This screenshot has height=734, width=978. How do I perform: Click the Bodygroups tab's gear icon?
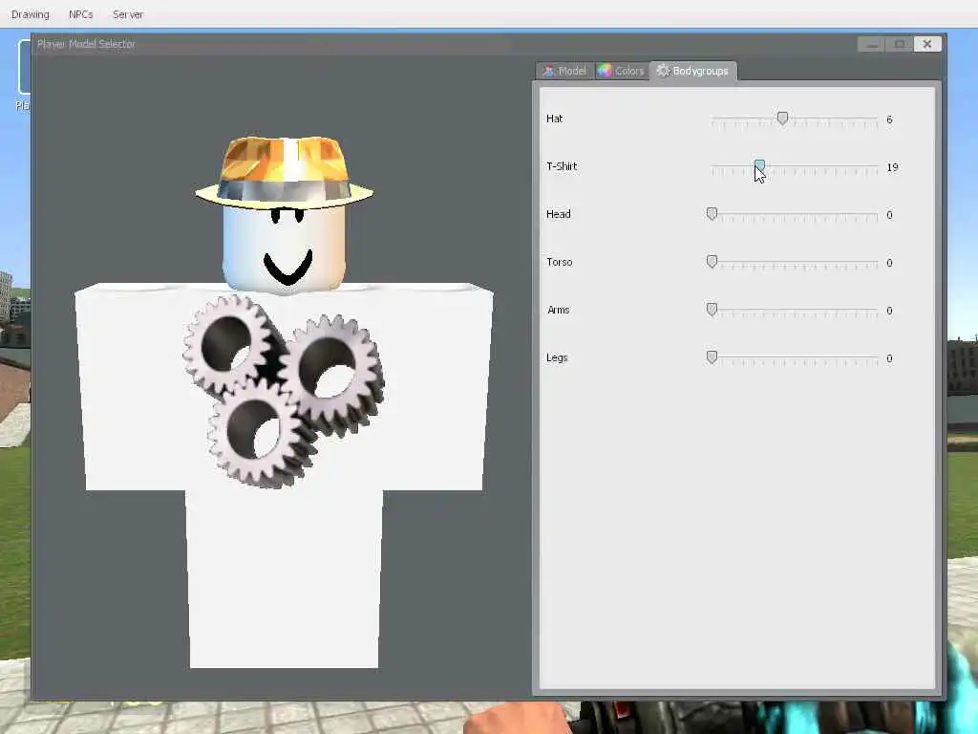click(x=663, y=71)
